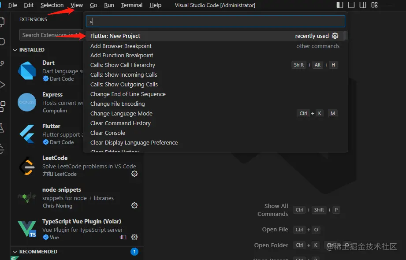Image resolution: width=406 pixels, height=260 pixels.
Task: Click the Express extension icon
Action: click(x=27, y=102)
